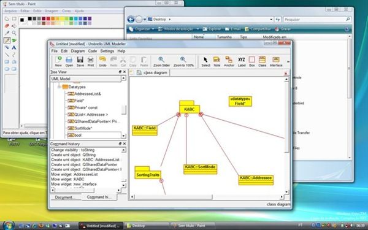Open the UML Model dropdown arrow

tap(124, 78)
